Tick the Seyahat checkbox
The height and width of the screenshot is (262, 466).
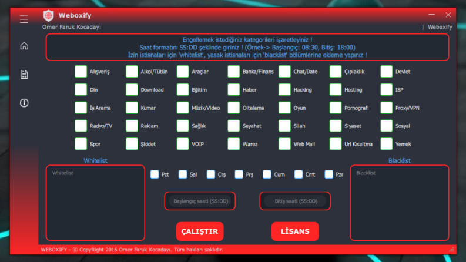pos(234,126)
